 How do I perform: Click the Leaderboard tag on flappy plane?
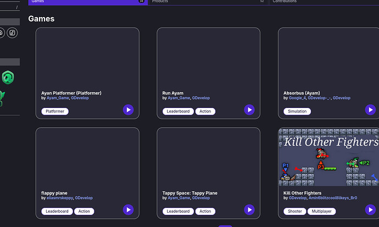point(57,211)
